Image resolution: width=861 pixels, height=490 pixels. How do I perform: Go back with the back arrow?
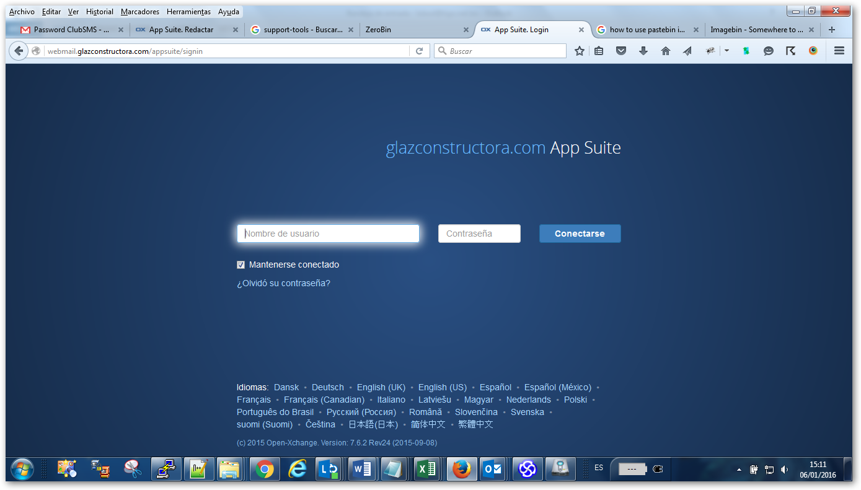coord(19,51)
